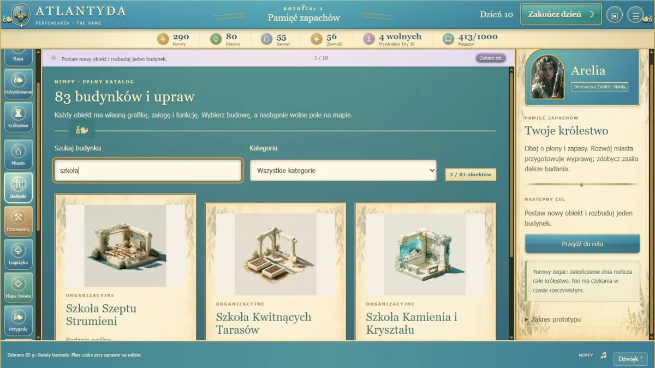Click the 3 / 83 obiektów counter badge
The height and width of the screenshot is (368, 655).
pos(471,174)
